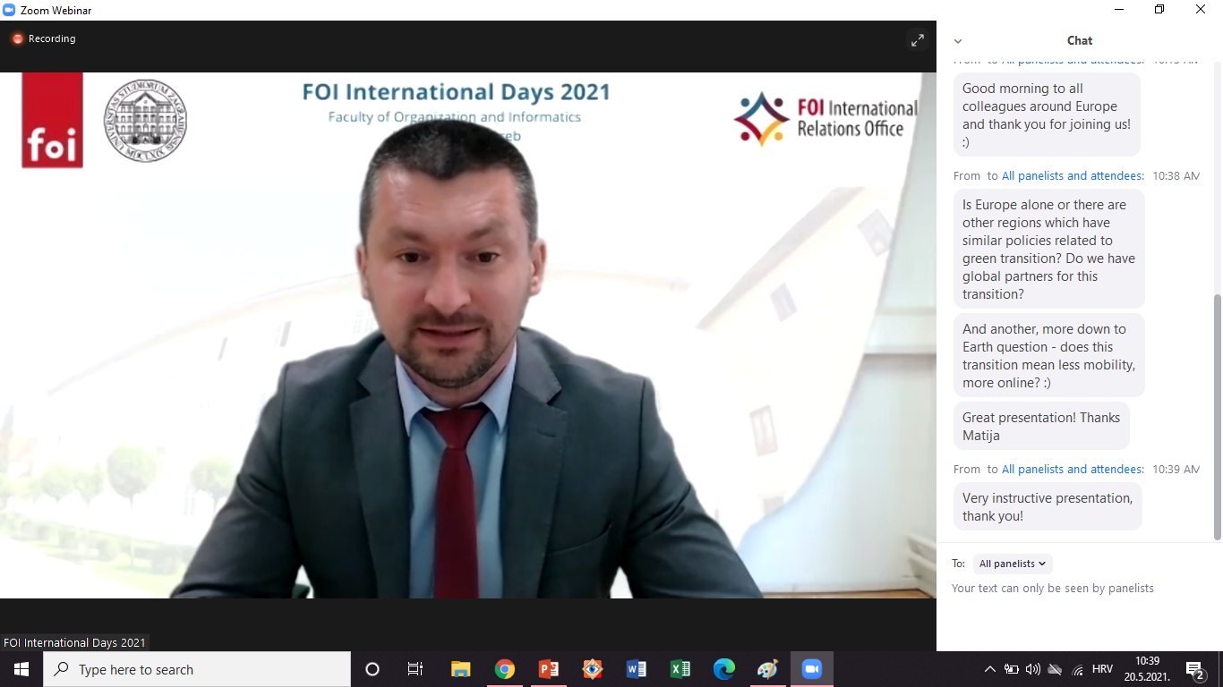Open PowerPoint from the taskbar

pos(549,669)
